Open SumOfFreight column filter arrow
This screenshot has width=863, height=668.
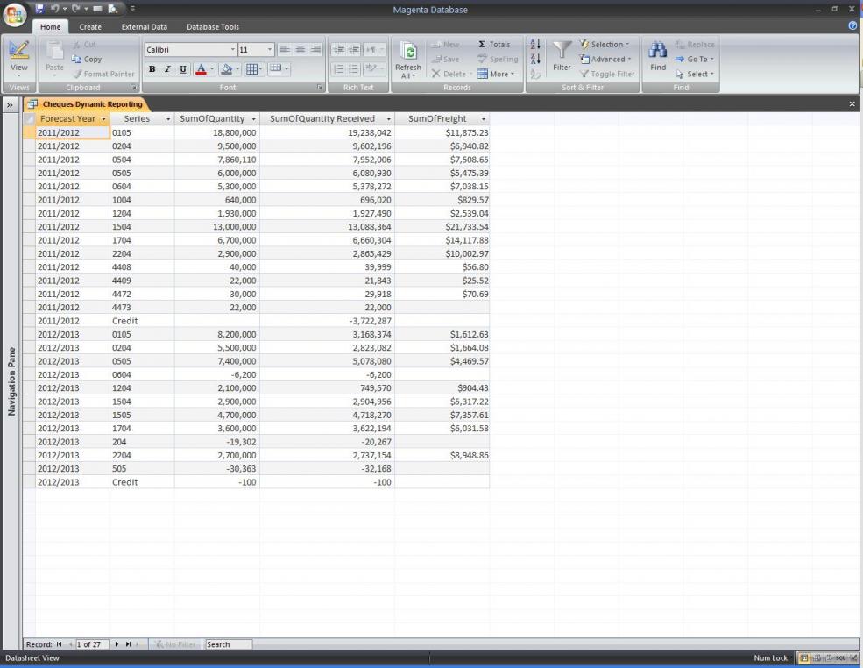pos(484,119)
